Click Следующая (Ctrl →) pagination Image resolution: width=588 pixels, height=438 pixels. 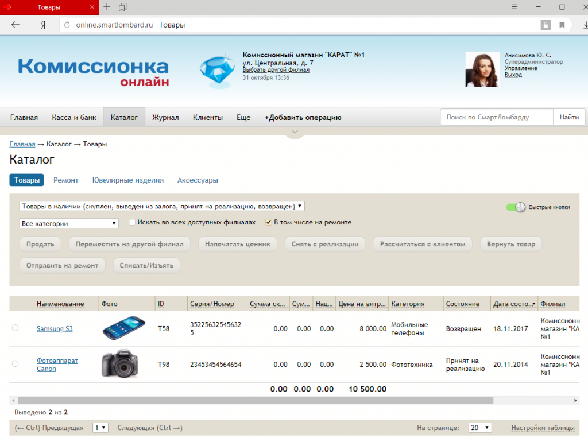150,428
